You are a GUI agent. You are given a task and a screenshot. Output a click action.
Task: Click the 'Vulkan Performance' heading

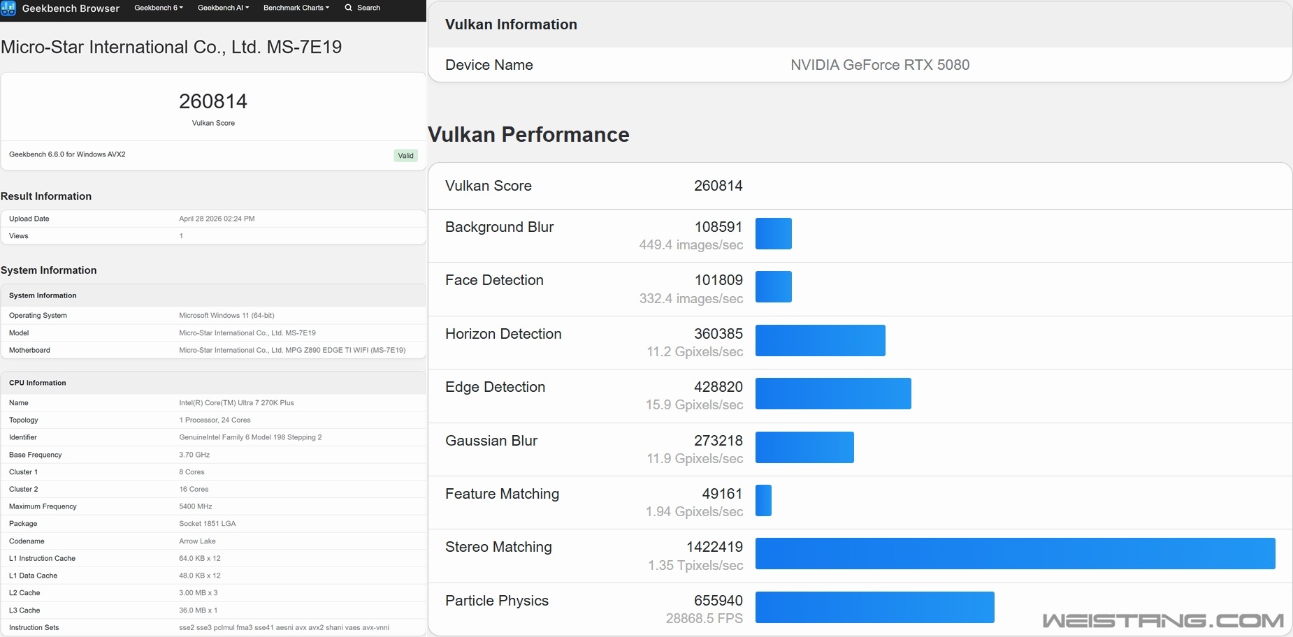pos(528,134)
